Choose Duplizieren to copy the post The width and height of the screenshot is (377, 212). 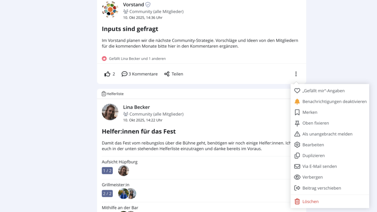pyautogui.click(x=313, y=155)
